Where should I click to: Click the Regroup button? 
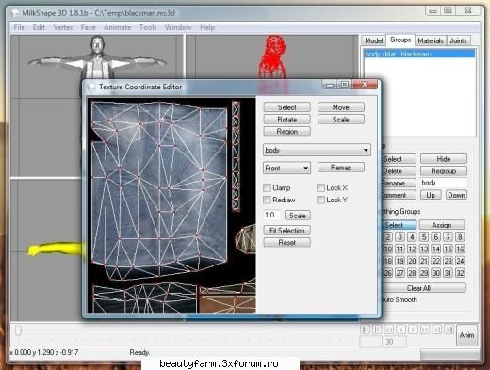click(444, 171)
